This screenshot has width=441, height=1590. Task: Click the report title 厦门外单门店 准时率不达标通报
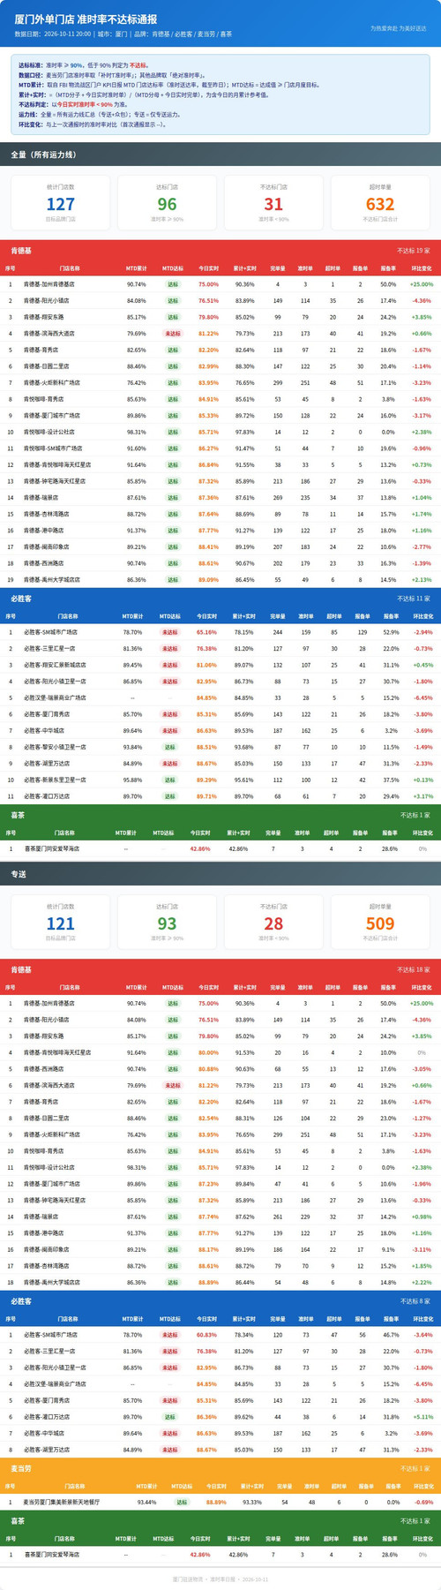[86, 19]
